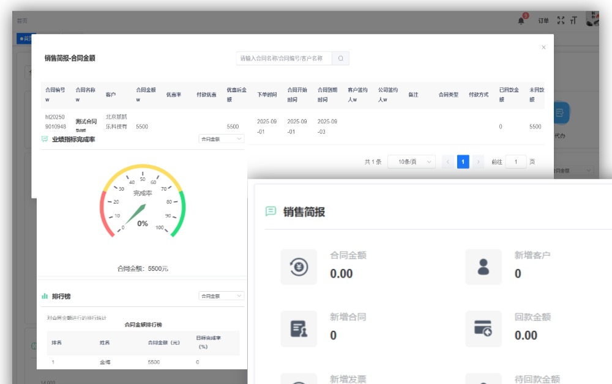The height and width of the screenshot is (384, 612).
Task: Close the 销售简报-合同金额 dialog
Action: 543,47
